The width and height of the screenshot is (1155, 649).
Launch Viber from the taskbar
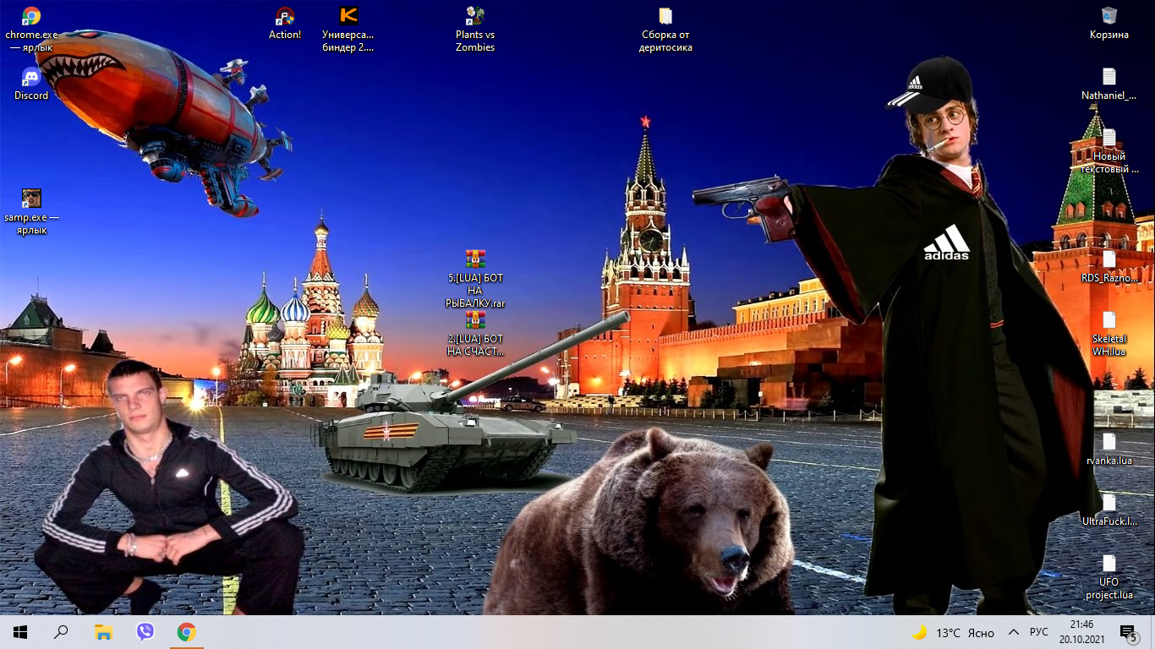click(x=145, y=632)
